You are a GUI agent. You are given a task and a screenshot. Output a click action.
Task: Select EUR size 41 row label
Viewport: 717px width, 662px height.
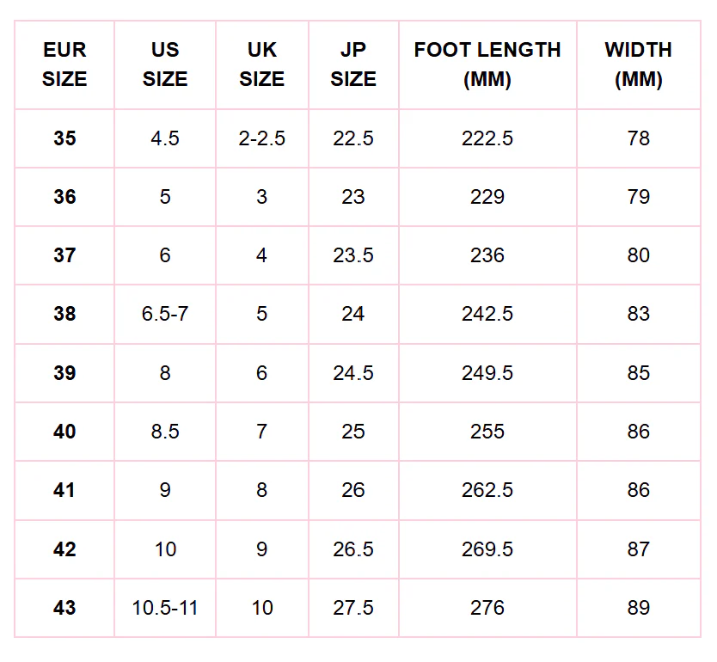coord(64,491)
